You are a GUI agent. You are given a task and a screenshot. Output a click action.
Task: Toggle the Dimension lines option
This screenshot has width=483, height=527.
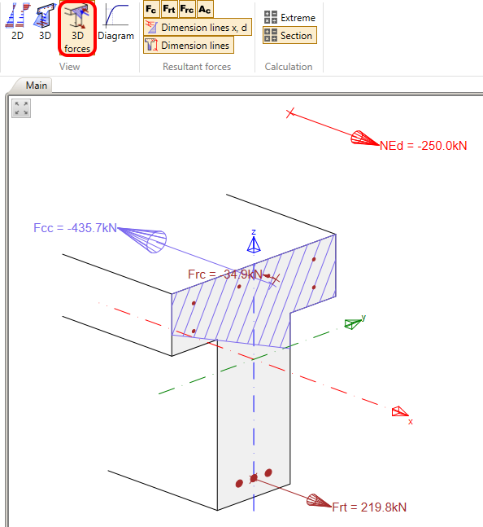click(x=189, y=45)
